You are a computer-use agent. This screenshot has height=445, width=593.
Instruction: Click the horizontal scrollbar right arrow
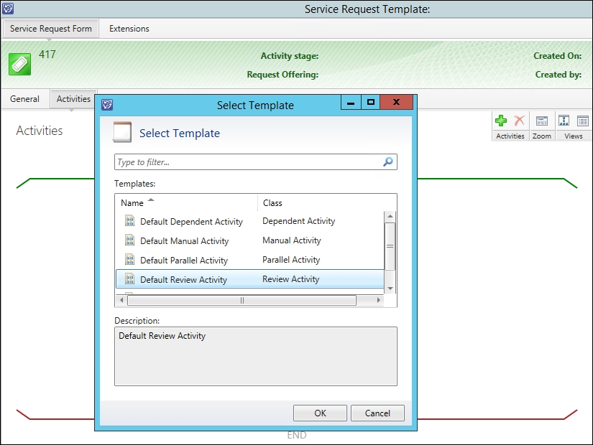(x=379, y=300)
